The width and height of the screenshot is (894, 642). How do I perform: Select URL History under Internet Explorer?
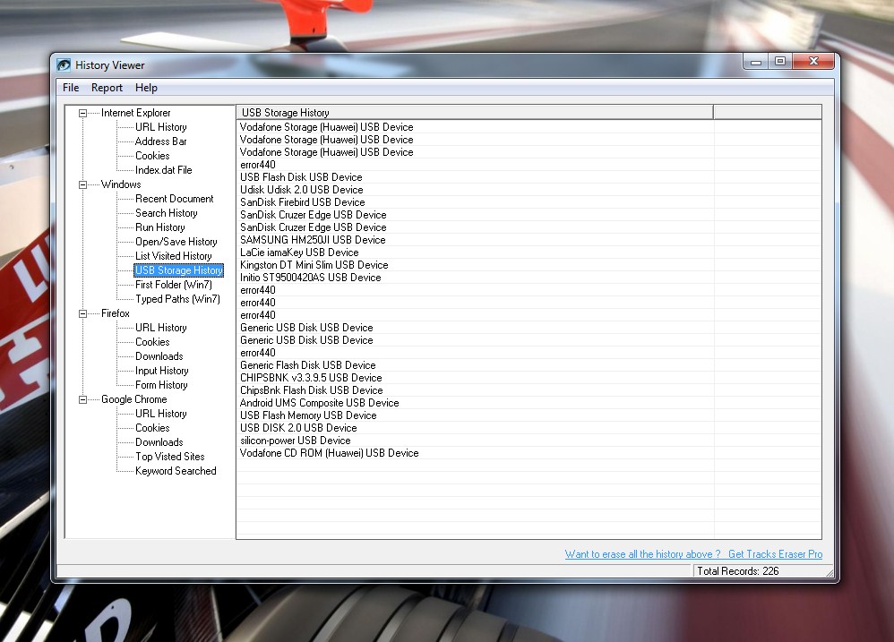point(160,128)
